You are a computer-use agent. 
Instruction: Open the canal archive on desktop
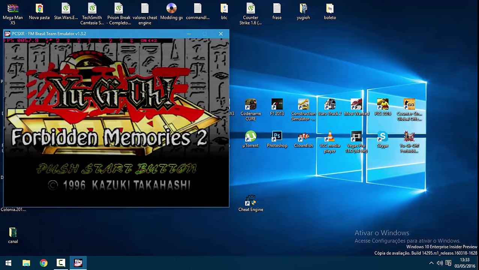(x=13, y=232)
